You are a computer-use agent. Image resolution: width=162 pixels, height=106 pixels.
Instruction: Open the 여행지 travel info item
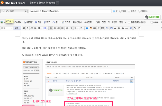[x=114, y=22]
